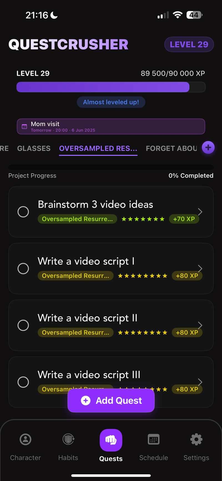This screenshot has height=481, width=222.
Task: Tap the Level 29 badge button
Action: point(189,44)
